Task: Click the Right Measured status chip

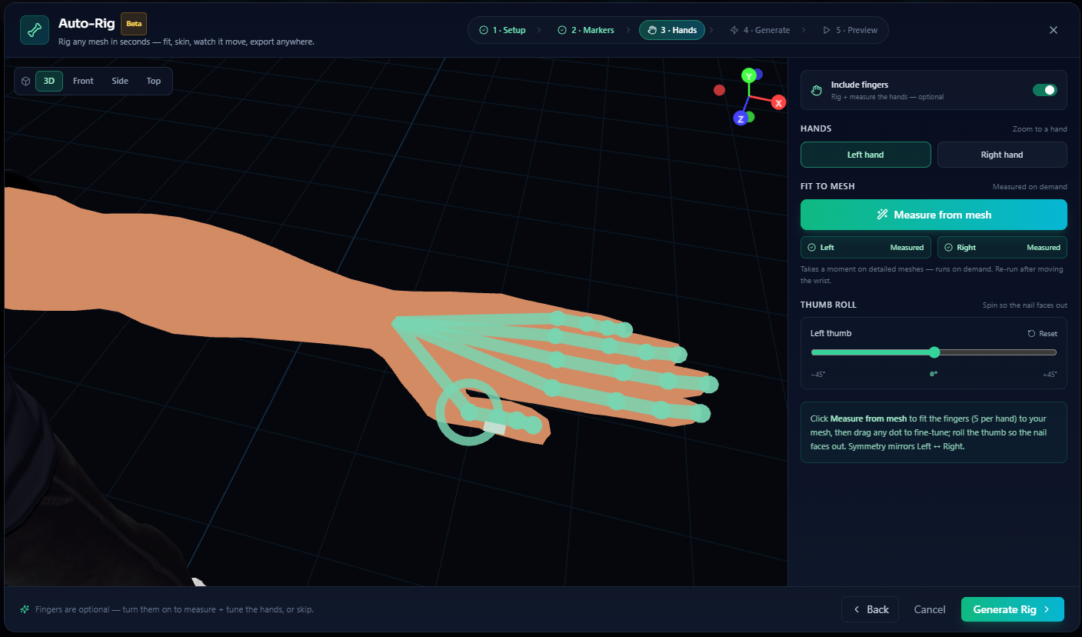Action: pos(1002,248)
